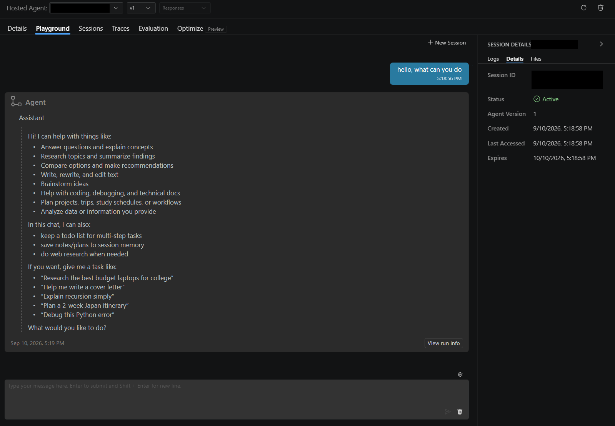This screenshot has height=426, width=615.
Task: Click the delete agent trash icon at top right
Action: (600, 8)
